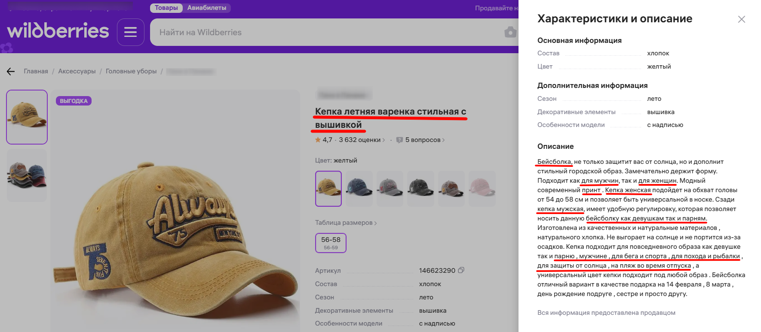761x332 pixels.
Task: Choose the pink cap color swatch
Action: (x=482, y=189)
